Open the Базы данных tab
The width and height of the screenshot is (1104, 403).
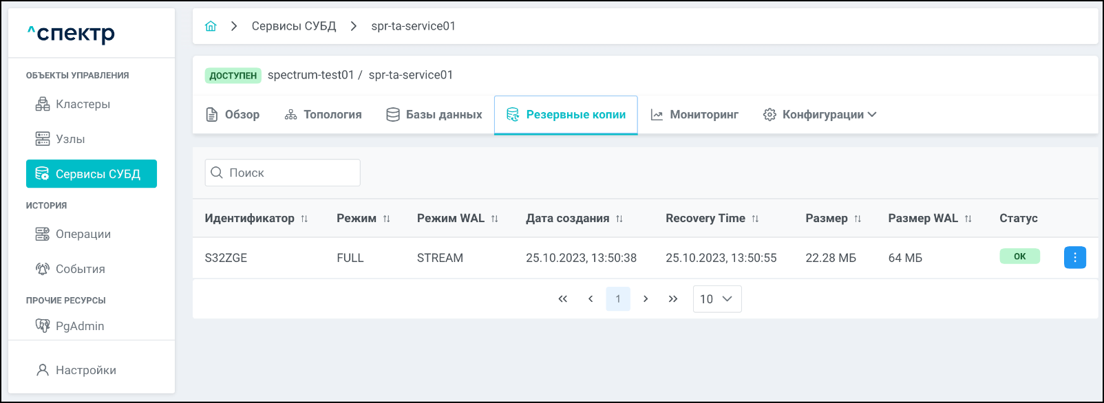pyautogui.click(x=434, y=115)
